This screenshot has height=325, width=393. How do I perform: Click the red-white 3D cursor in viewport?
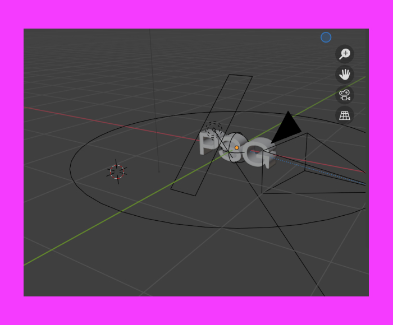(x=117, y=172)
